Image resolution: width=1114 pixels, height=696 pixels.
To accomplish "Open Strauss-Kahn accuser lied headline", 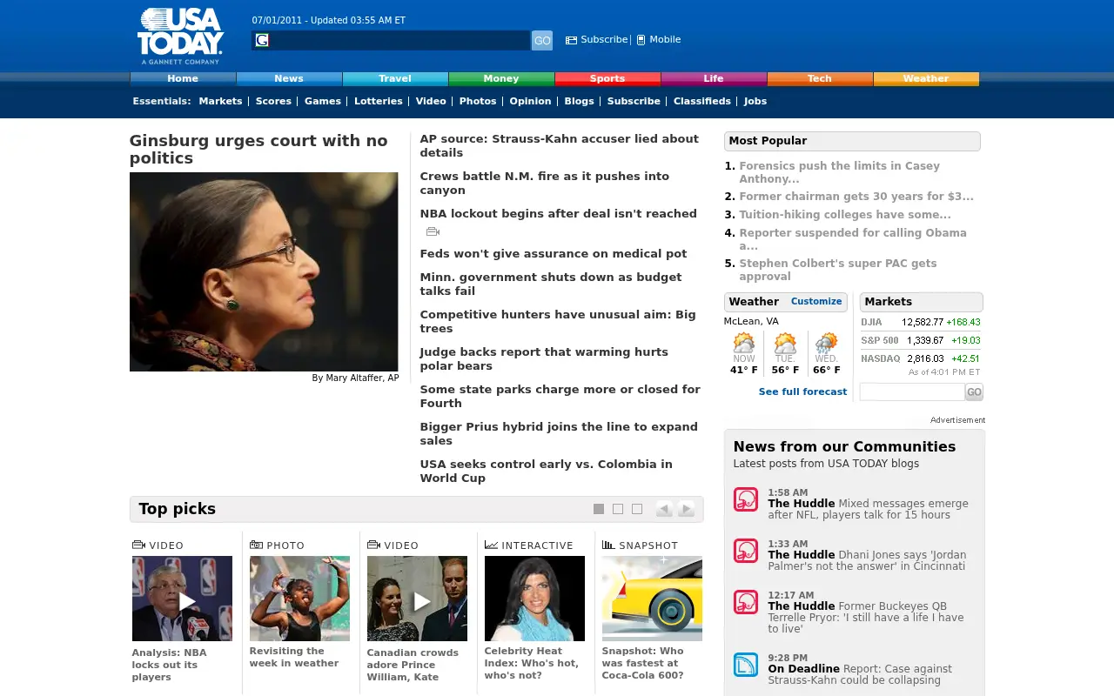I will coord(559,145).
